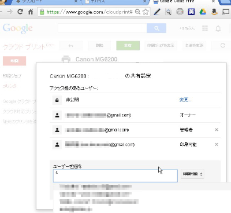
Task: Go to the browser home page
Action: pos(31,12)
